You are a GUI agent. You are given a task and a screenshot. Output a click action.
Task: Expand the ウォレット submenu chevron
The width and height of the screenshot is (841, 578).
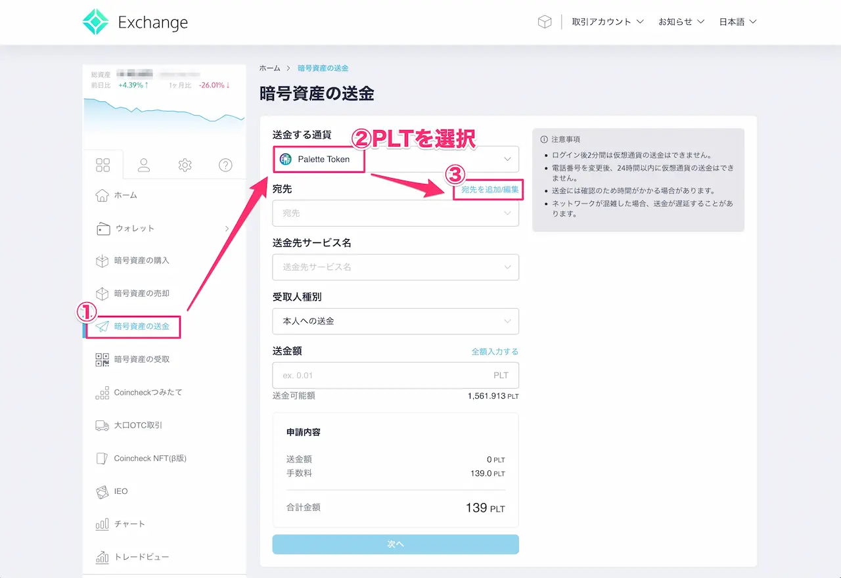(227, 229)
